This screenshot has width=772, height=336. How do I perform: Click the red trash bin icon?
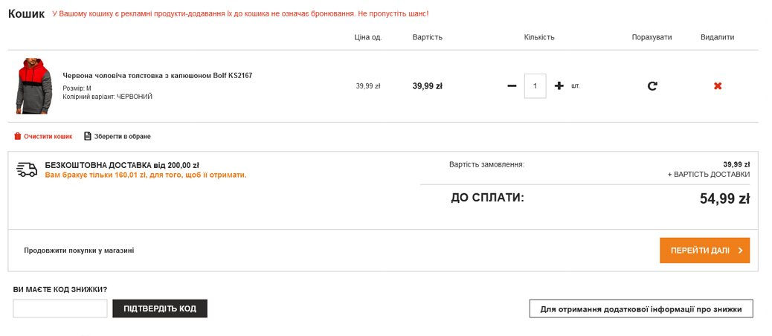[18, 137]
